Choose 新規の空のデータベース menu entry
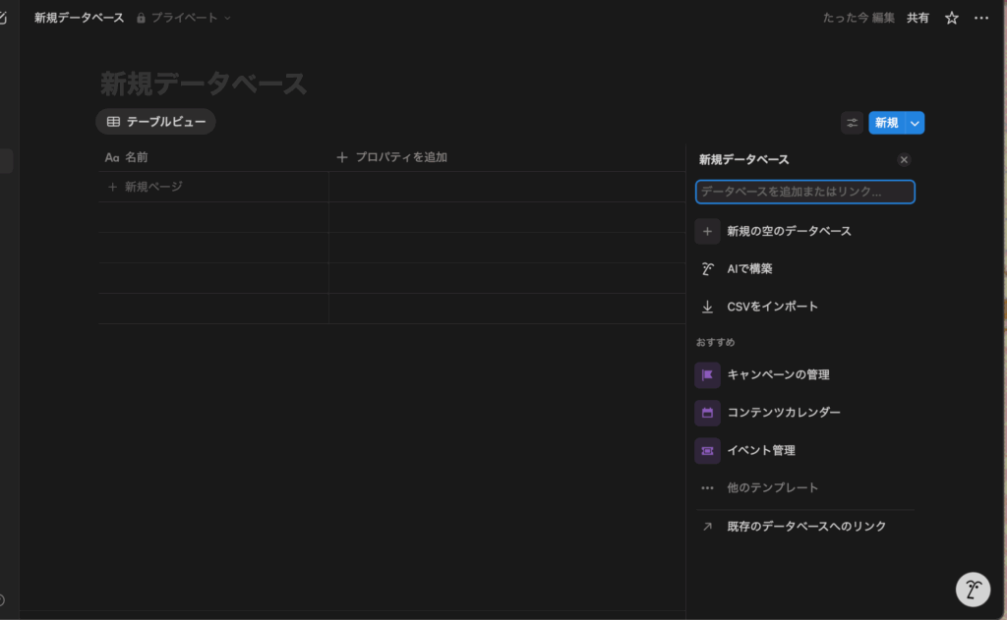Viewport: 1007px width, 620px height. pos(788,231)
